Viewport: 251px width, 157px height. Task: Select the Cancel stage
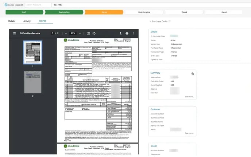224,12
